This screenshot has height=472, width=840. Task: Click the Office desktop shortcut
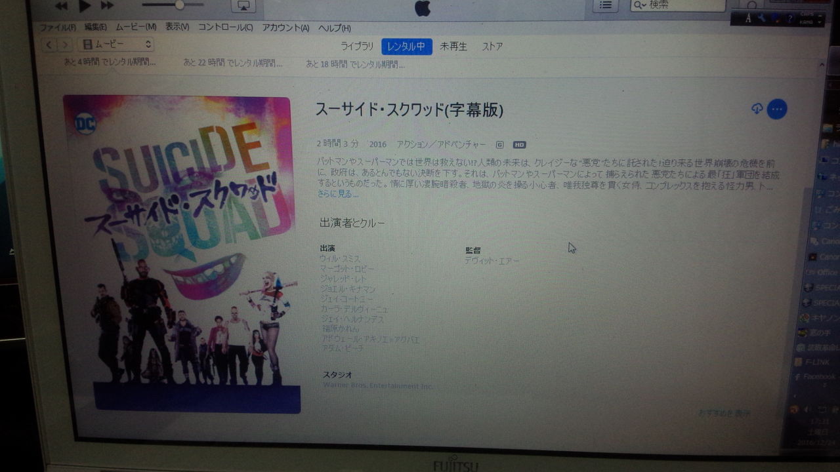822,272
